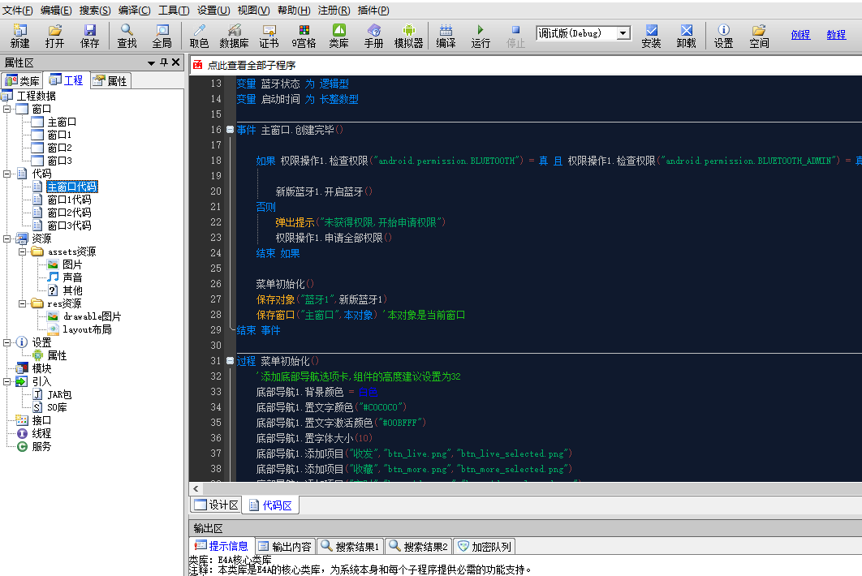Open the 证书 certificate tool
The image size is (862, 576).
tap(269, 36)
